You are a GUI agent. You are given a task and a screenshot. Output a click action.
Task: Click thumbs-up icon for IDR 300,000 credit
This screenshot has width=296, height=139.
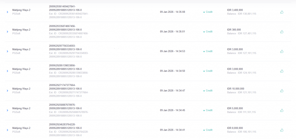pos(282,32)
